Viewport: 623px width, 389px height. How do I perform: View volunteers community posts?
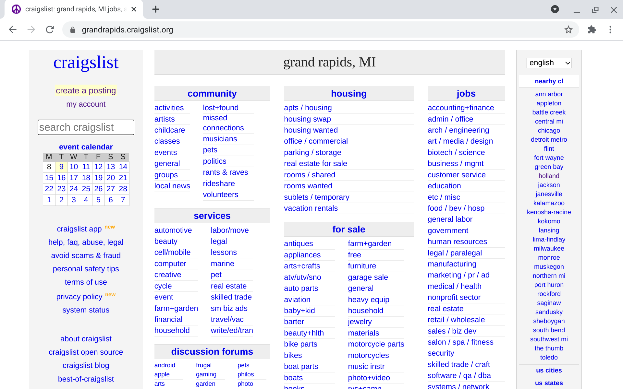click(x=220, y=194)
